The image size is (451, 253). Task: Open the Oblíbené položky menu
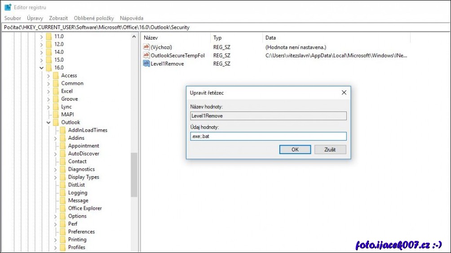tap(93, 18)
